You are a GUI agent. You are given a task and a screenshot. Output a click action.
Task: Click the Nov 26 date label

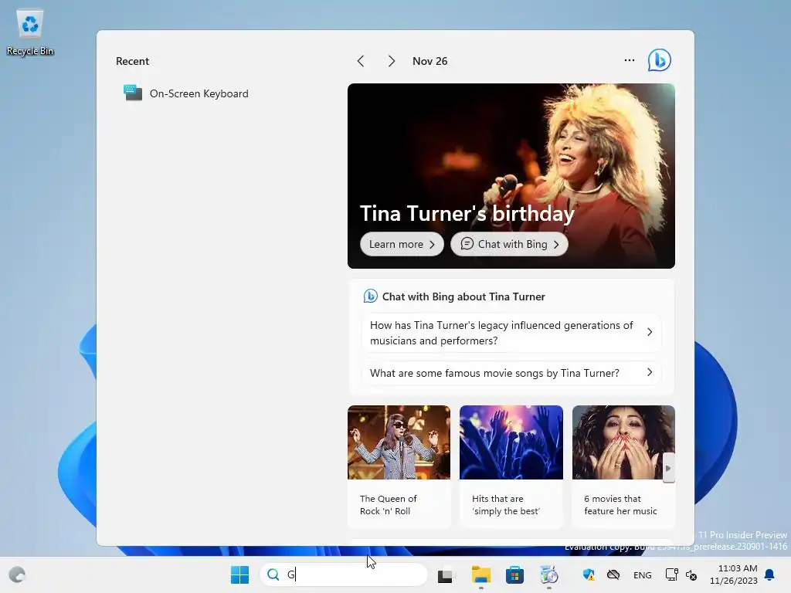pos(429,61)
